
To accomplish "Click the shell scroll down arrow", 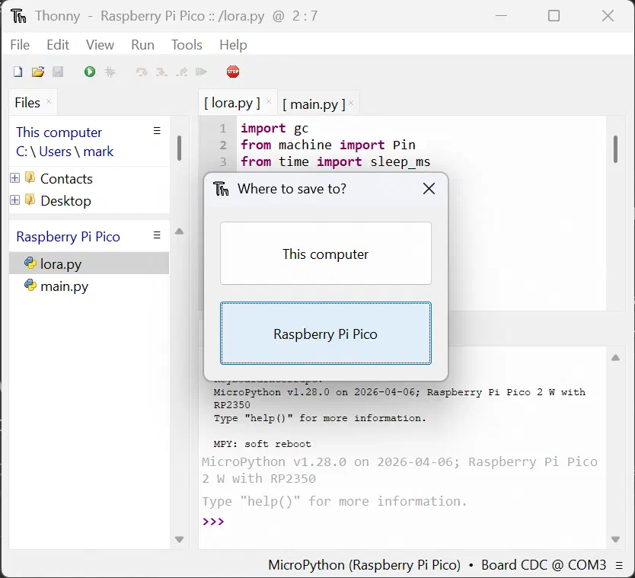I will point(615,539).
